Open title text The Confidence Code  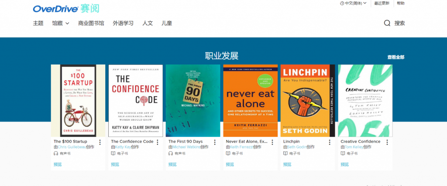pos(132,141)
